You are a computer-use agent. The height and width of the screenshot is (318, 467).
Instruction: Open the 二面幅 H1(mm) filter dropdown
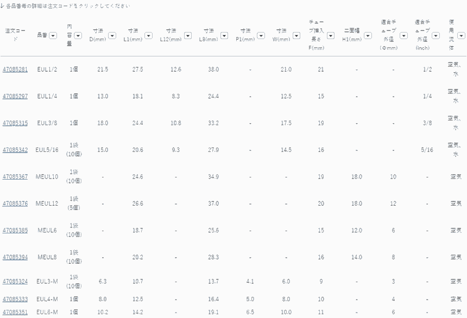[368, 35]
